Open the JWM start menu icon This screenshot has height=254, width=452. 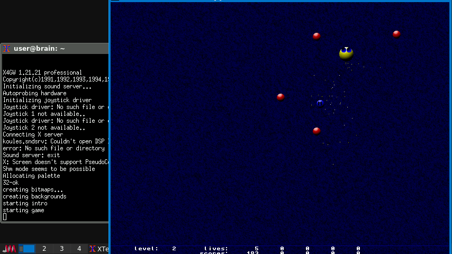pyautogui.click(x=10, y=249)
